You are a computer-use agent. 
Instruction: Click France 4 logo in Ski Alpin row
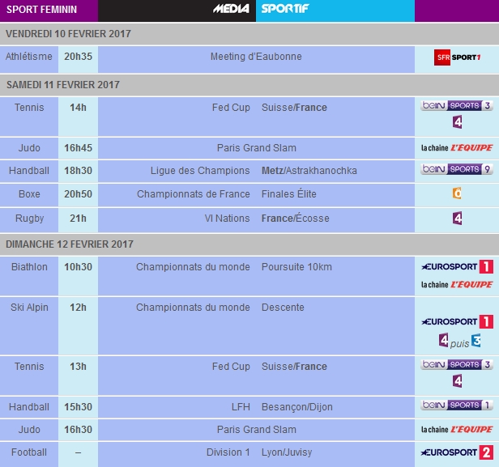pyautogui.click(x=444, y=340)
